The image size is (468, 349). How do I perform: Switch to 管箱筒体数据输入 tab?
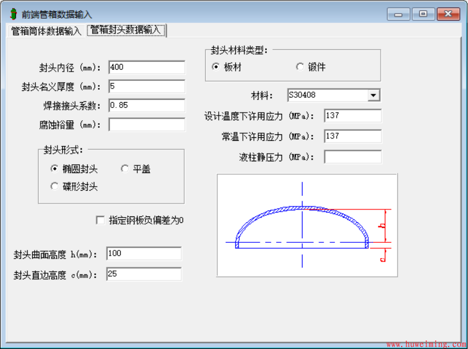46,31
